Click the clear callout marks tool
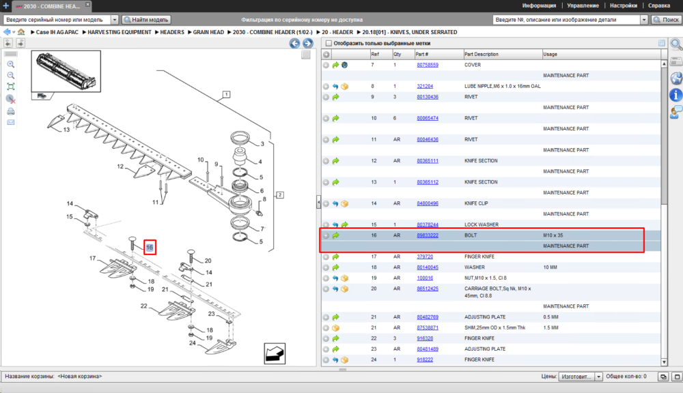 click(x=11, y=99)
